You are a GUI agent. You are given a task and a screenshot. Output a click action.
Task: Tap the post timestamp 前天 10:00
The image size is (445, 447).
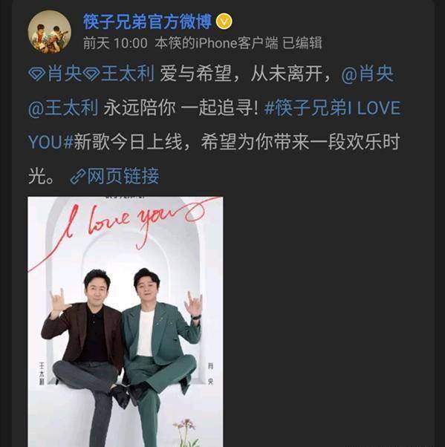115,43
